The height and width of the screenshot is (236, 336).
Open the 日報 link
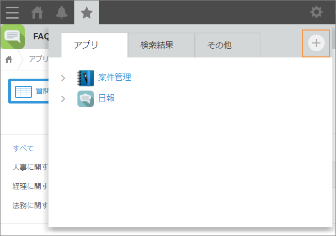click(106, 98)
